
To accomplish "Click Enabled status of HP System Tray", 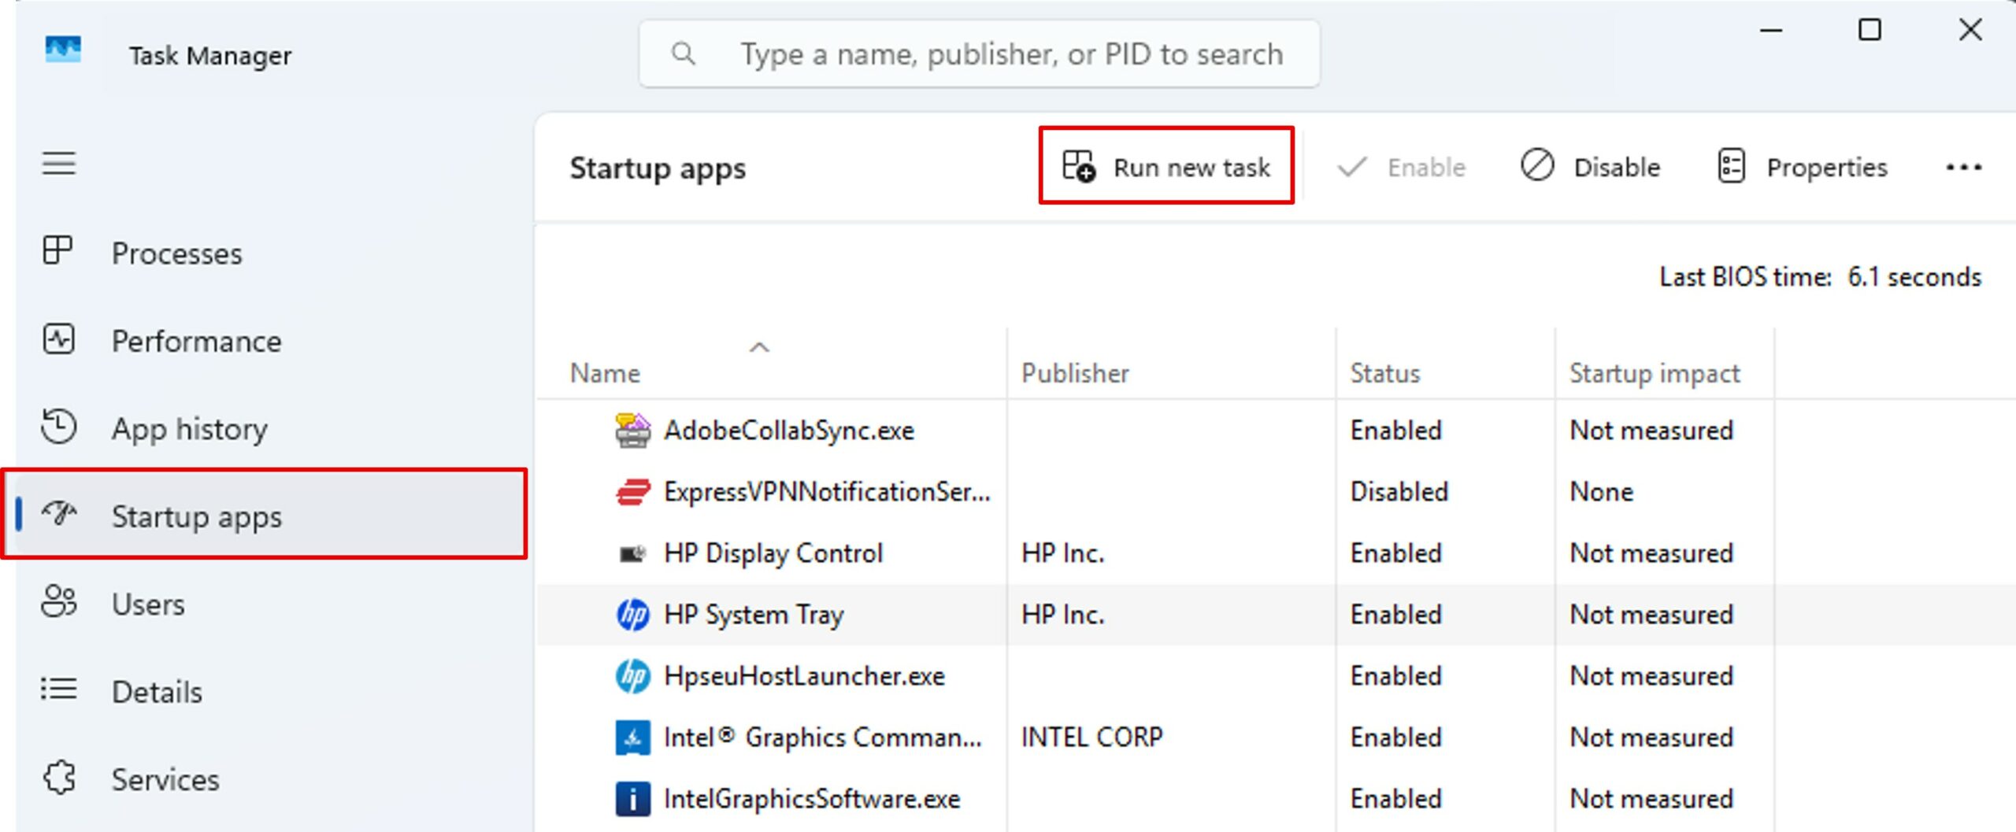I will click(1395, 615).
